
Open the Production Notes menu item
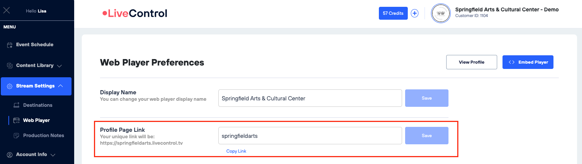pyautogui.click(x=43, y=136)
